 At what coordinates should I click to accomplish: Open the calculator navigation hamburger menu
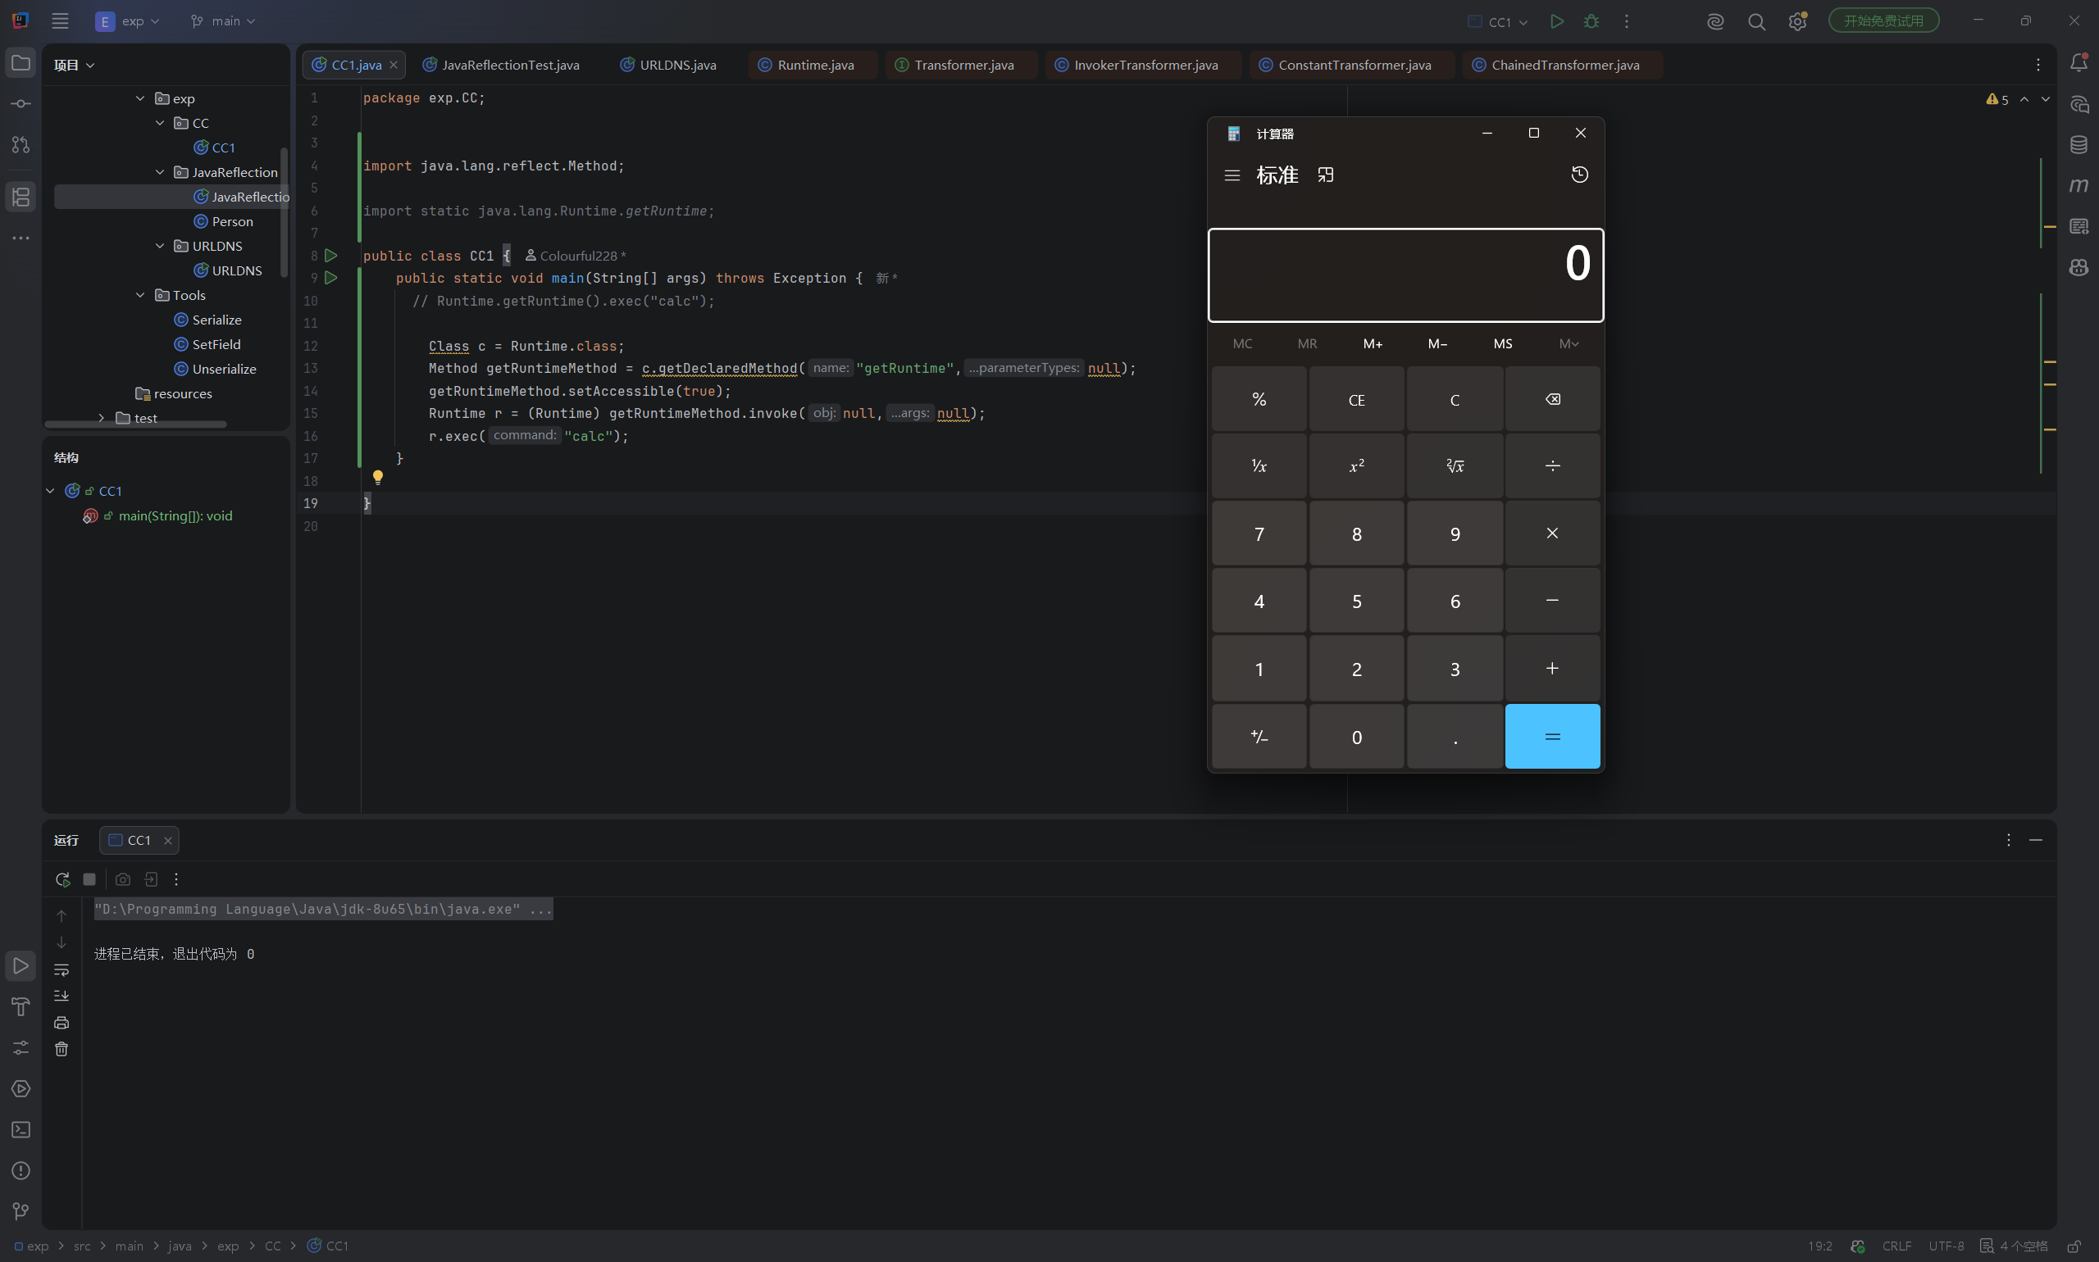1232,175
